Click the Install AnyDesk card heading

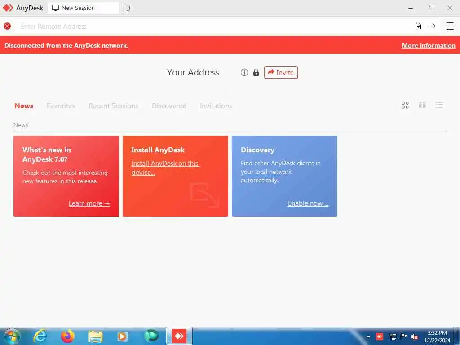[158, 150]
